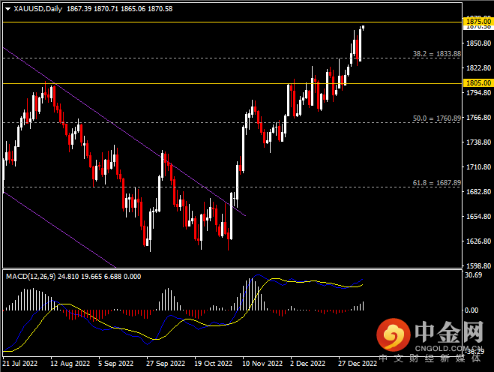Click the 1626.80 price axis label
The width and height of the screenshot is (494, 372).
(x=476, y=241)
